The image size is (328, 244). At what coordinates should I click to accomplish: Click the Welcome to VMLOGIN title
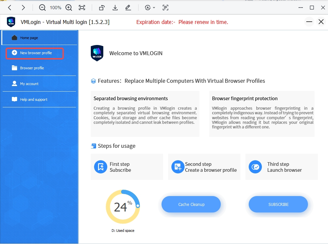point(136,53)
